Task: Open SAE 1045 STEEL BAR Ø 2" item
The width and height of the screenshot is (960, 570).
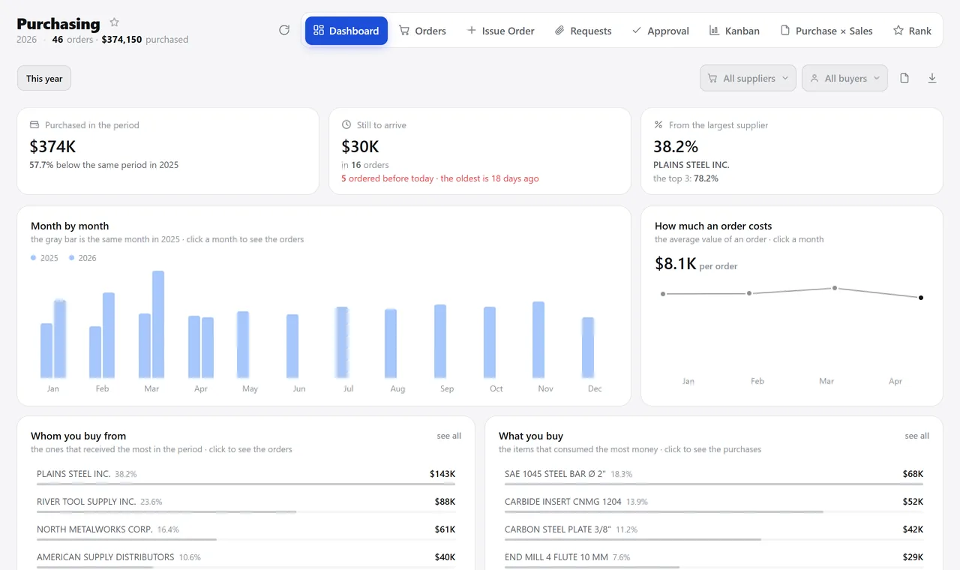Action: [714, 477]
